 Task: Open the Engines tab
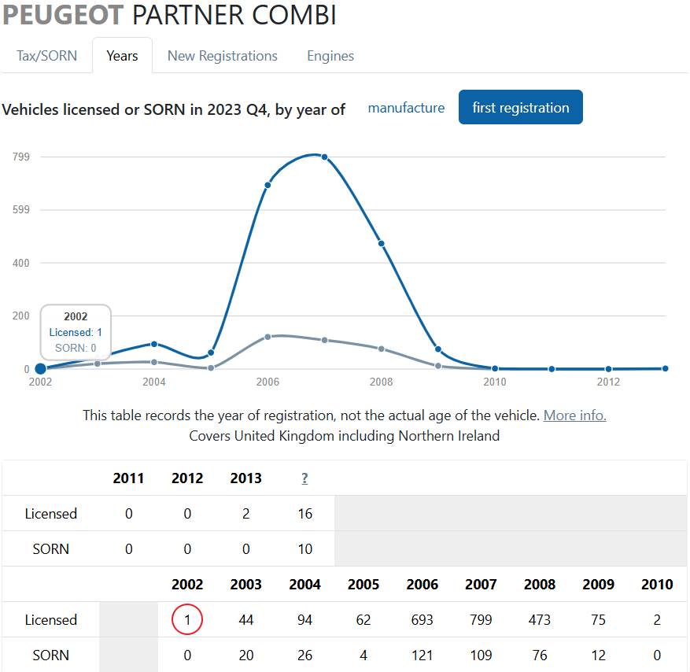click(330, 56)
